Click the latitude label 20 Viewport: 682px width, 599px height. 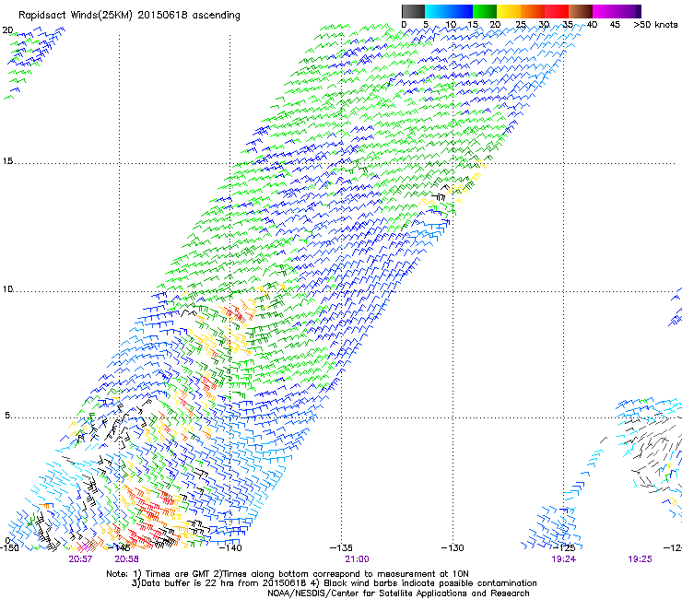tap(7, 30)
